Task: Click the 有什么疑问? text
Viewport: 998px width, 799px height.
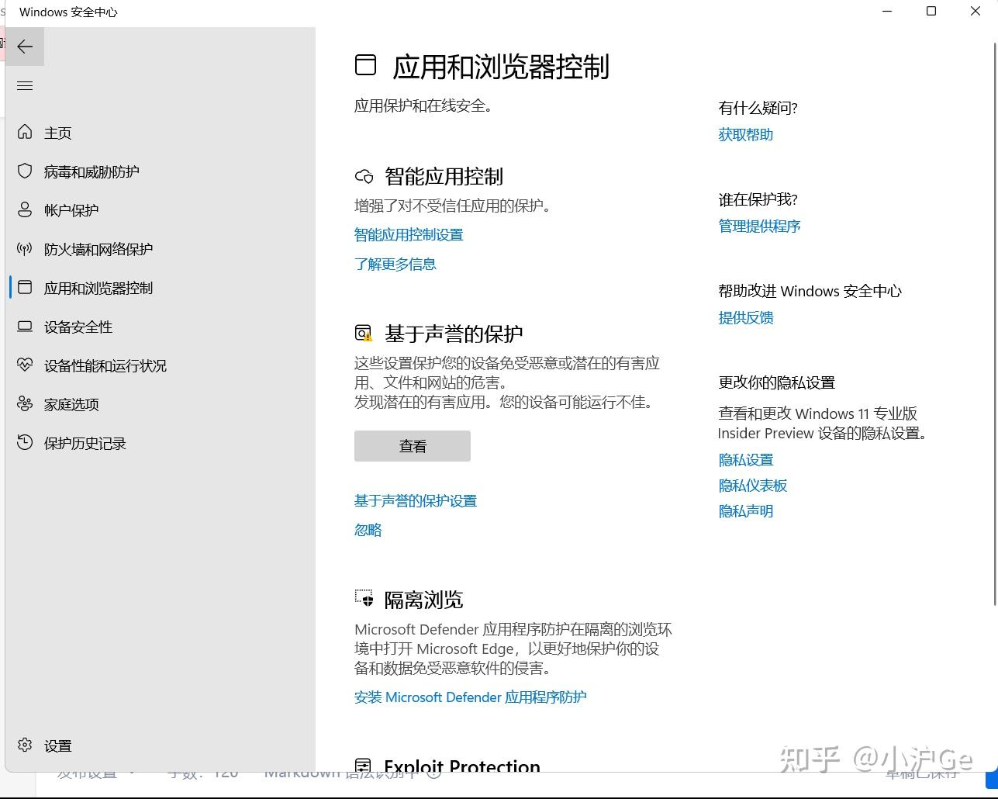Action: 758,108
